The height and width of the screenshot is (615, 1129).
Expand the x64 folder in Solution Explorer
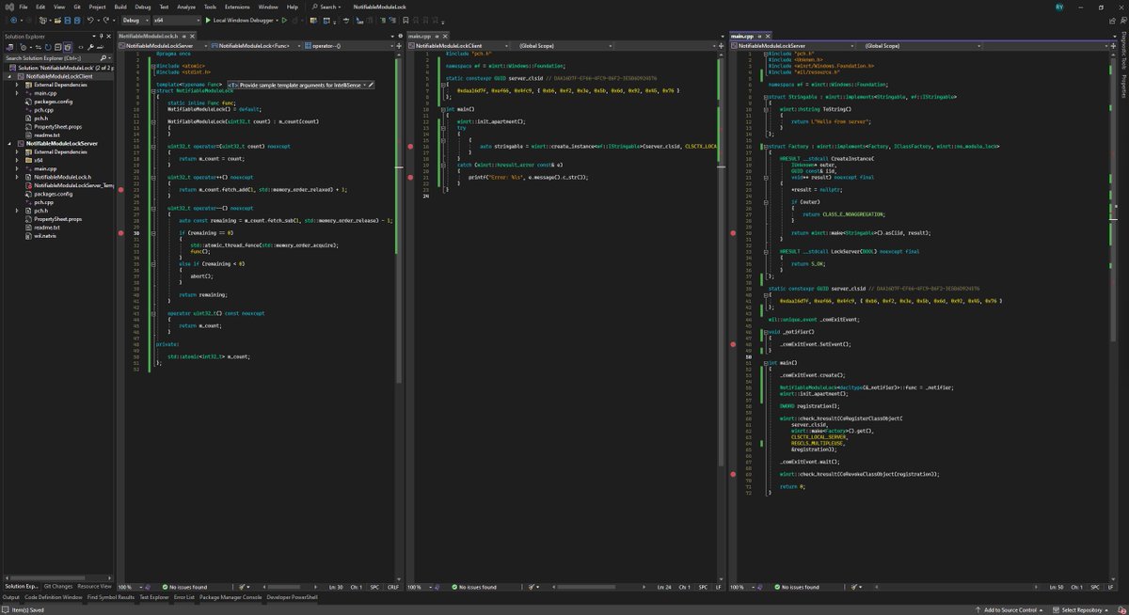(x=17, y=160)
